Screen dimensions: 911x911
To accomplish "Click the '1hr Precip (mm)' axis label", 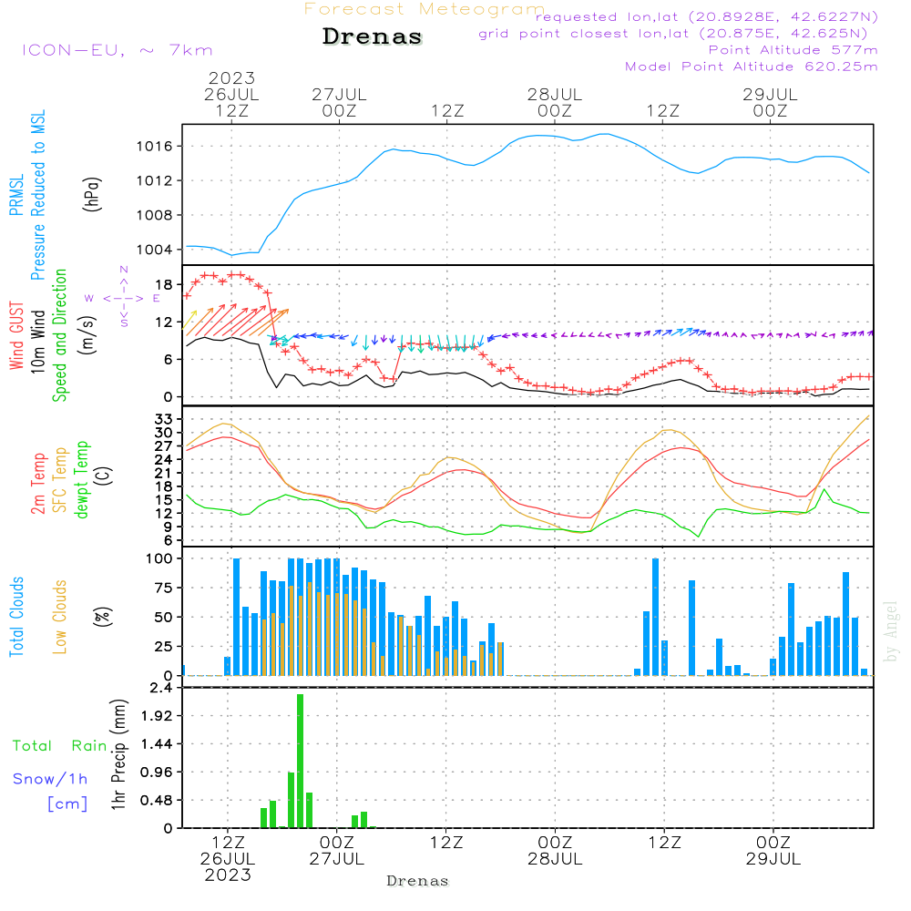I will [119, 754].
